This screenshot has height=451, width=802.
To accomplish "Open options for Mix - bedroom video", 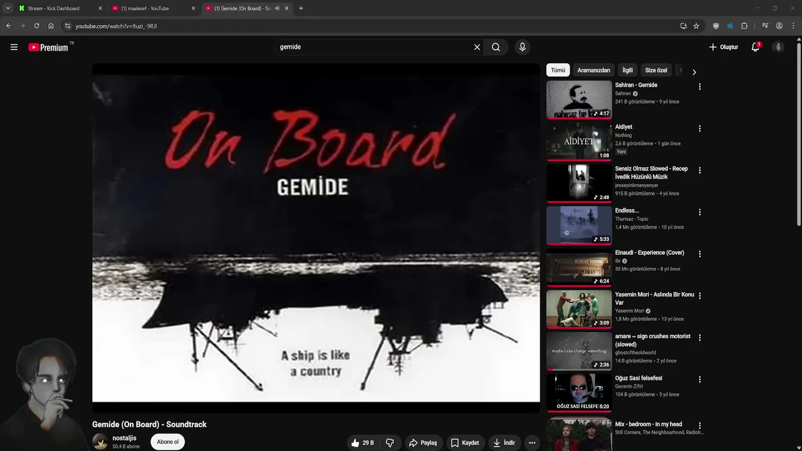I will click(700, 425).
